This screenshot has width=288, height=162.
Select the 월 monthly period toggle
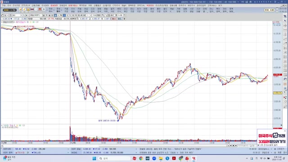[x=49, y=15]
